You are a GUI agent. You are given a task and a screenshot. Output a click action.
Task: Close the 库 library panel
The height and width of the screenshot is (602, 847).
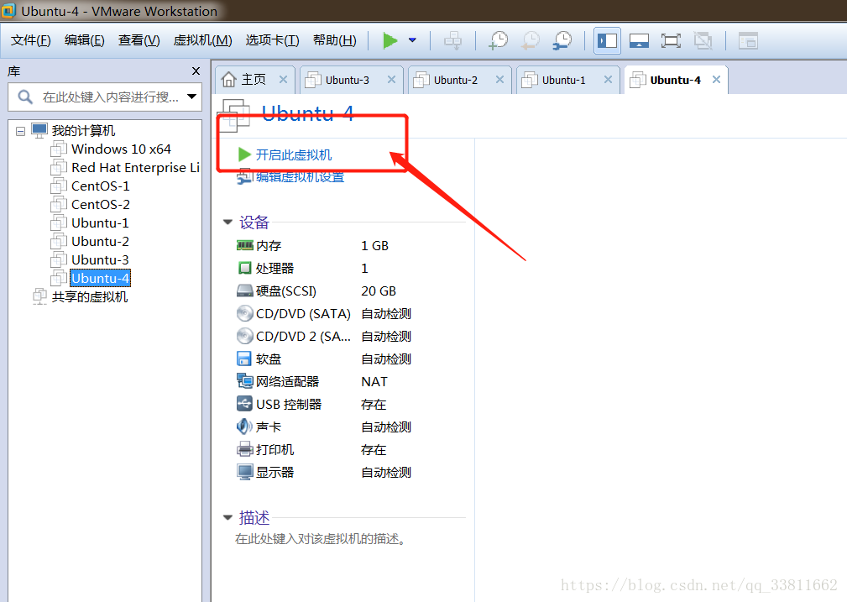point(196,71)
